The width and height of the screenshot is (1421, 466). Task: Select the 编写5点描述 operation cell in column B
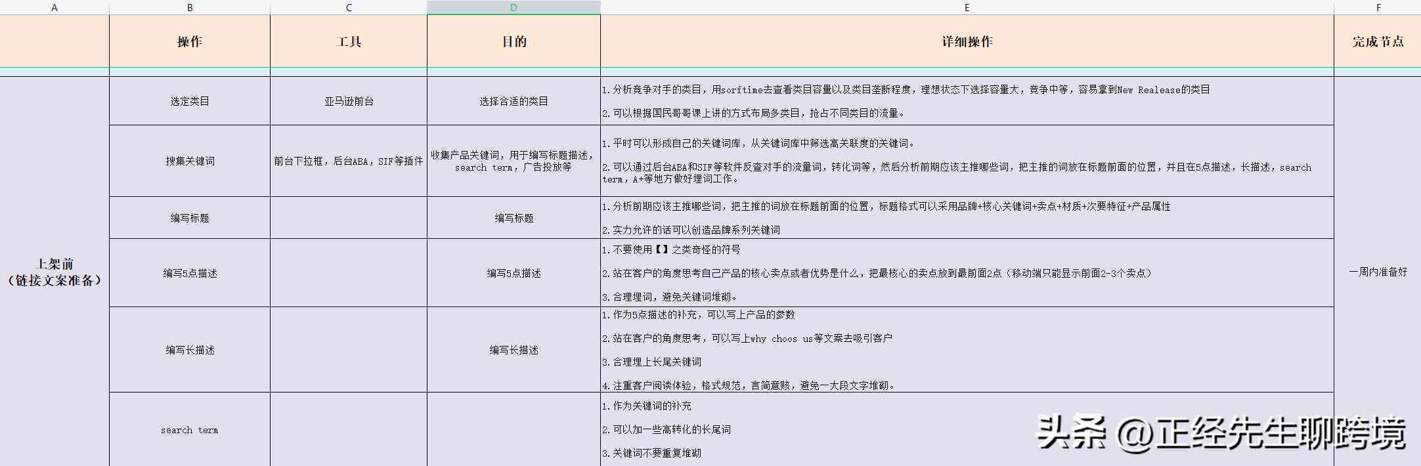coord(190,273)
